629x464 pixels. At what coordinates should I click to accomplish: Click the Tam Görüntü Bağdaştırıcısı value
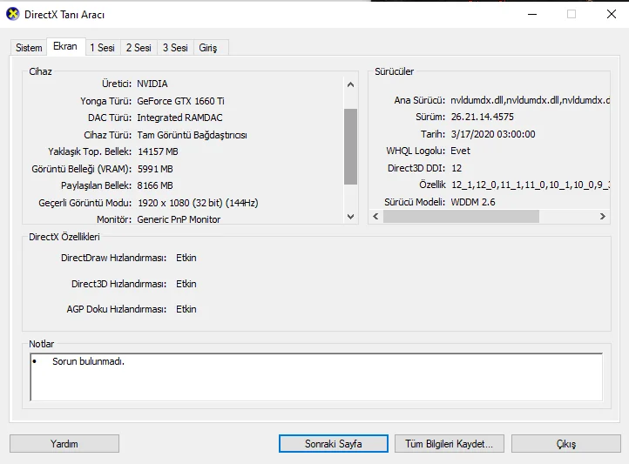[193, 135]
